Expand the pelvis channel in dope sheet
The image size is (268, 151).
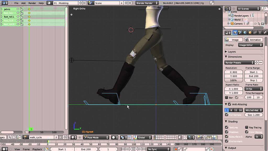1,9
